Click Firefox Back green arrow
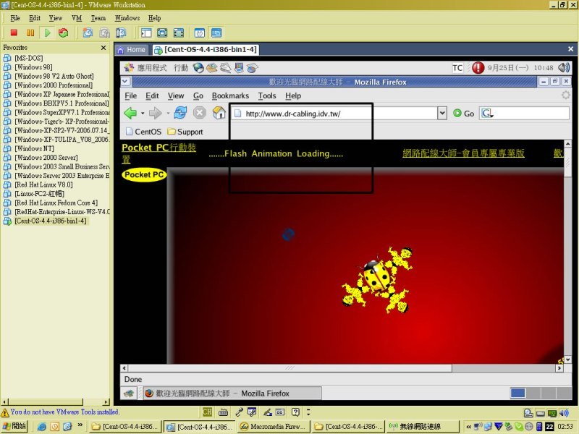The image size is (579, 434). [x=130, y=113]
